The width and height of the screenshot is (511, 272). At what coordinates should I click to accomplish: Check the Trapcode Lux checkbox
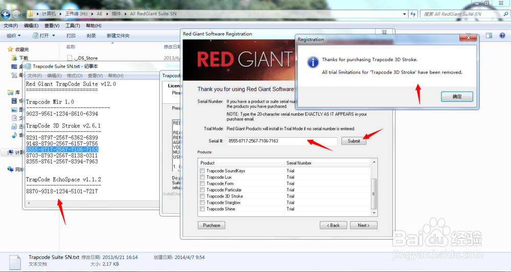click(202, 177)
